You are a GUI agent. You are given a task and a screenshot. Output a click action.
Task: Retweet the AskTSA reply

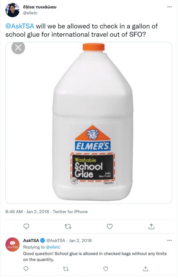point(66,269)
